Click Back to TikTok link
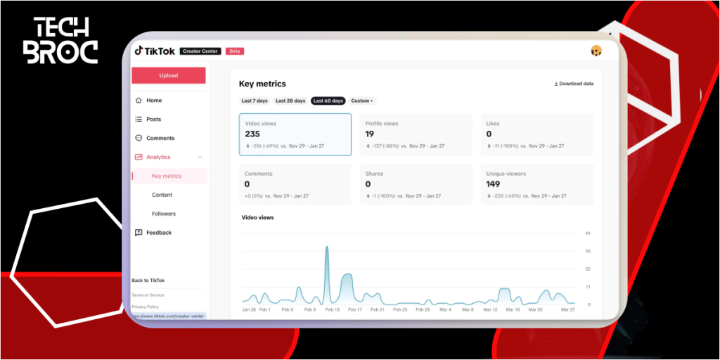Screen dimensions: 720x360 [148, 280]
